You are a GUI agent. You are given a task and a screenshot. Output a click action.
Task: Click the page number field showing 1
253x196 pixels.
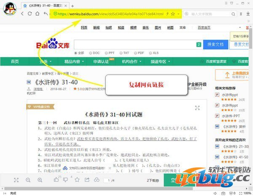(107, 180)
